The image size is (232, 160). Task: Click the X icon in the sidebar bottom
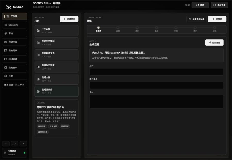23,144
